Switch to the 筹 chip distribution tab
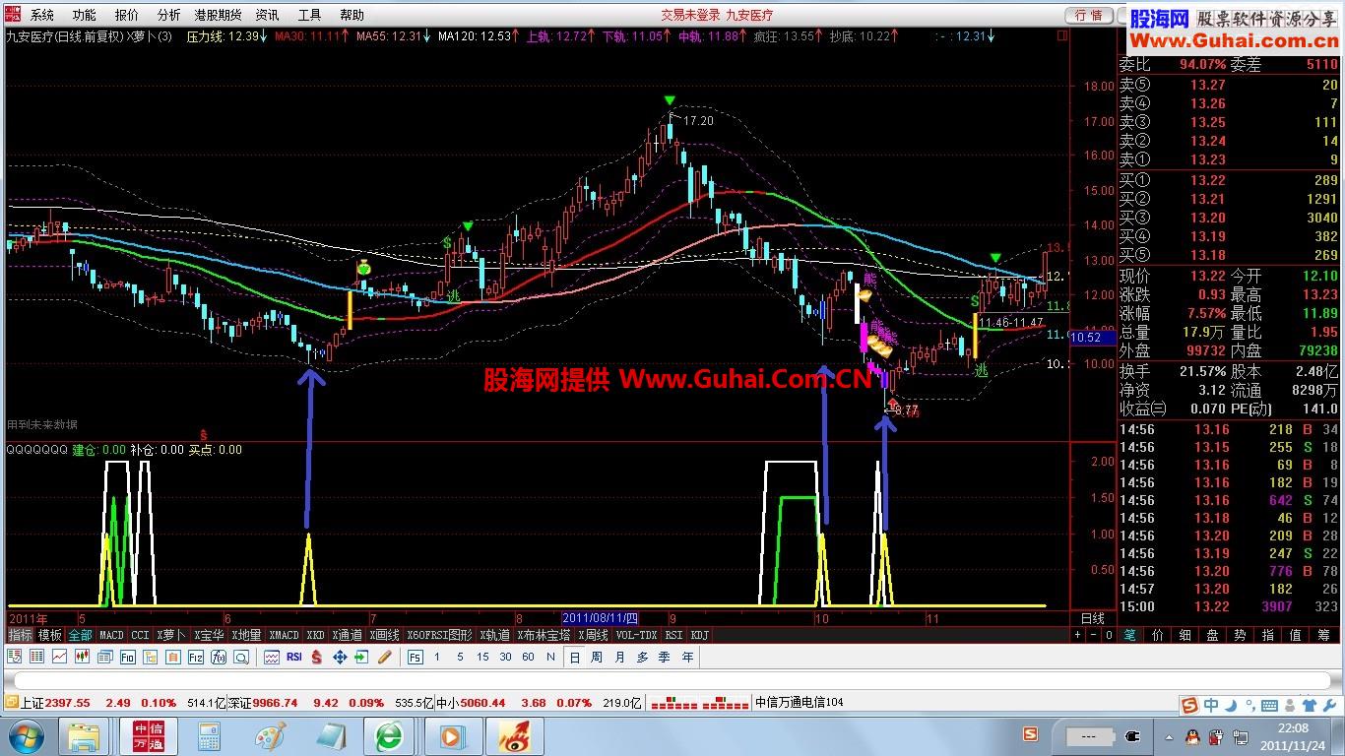Image resolution: width=1345 pixels, height=756 pixels. [x=1324, y=635]
